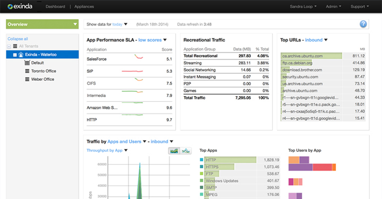
Task: Expand the low scores SLA filter
Action: [x=152, y=40]
